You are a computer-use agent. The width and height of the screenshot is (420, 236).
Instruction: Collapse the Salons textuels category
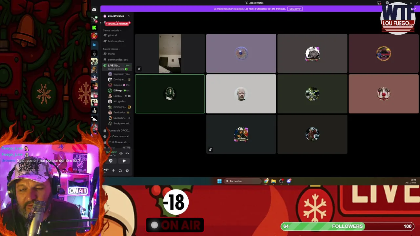coord(112,30)
